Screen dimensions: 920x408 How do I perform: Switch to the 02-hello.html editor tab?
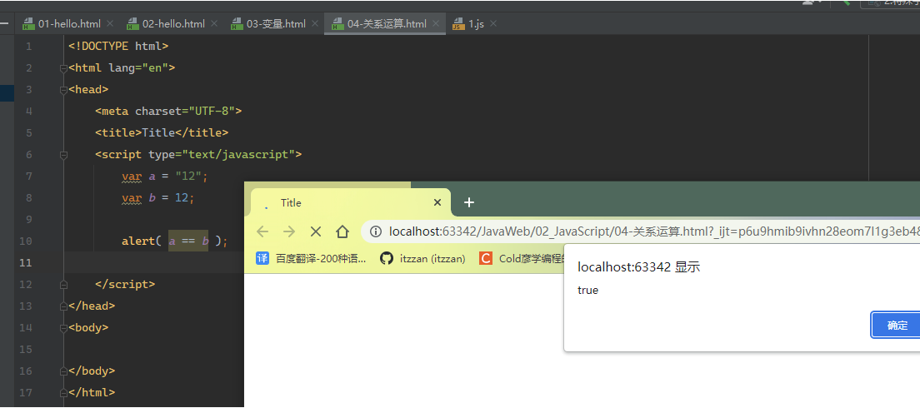tap(173, 24)
